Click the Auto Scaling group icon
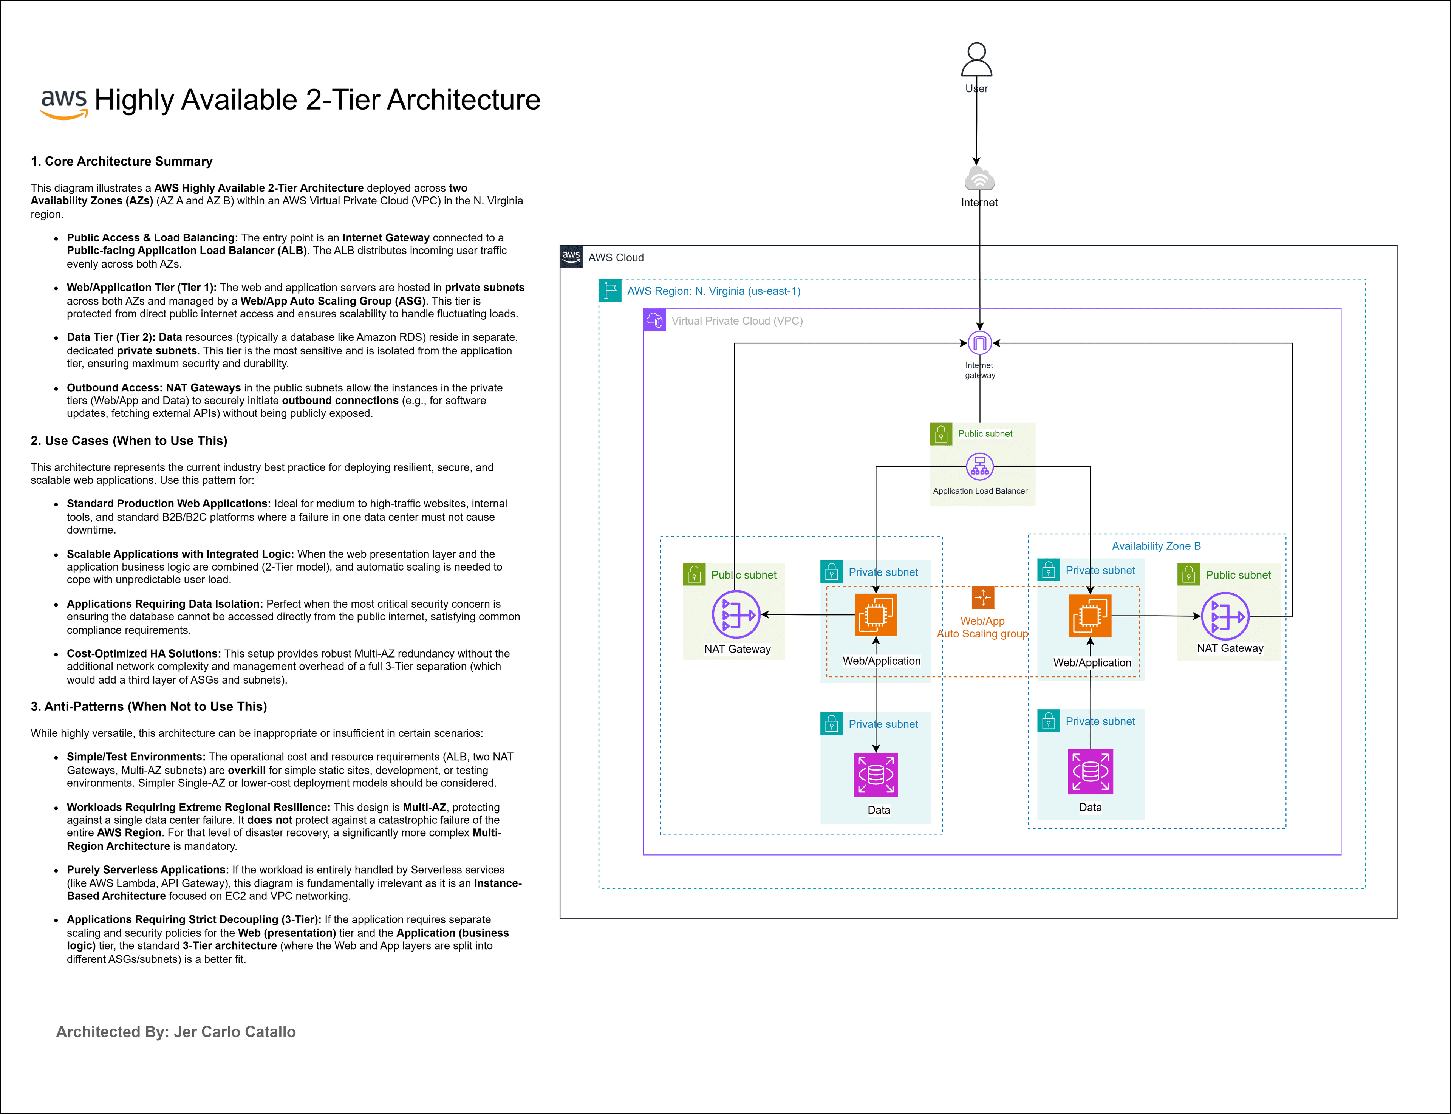The image size is (1451, 1114). tap(982, 597)
